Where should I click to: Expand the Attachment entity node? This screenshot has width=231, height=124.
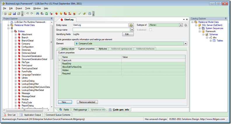tap(16, 35)
